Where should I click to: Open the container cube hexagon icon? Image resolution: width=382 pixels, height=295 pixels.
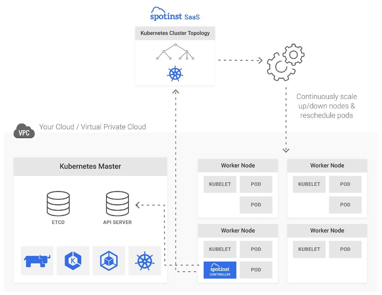tap(109, 261)
